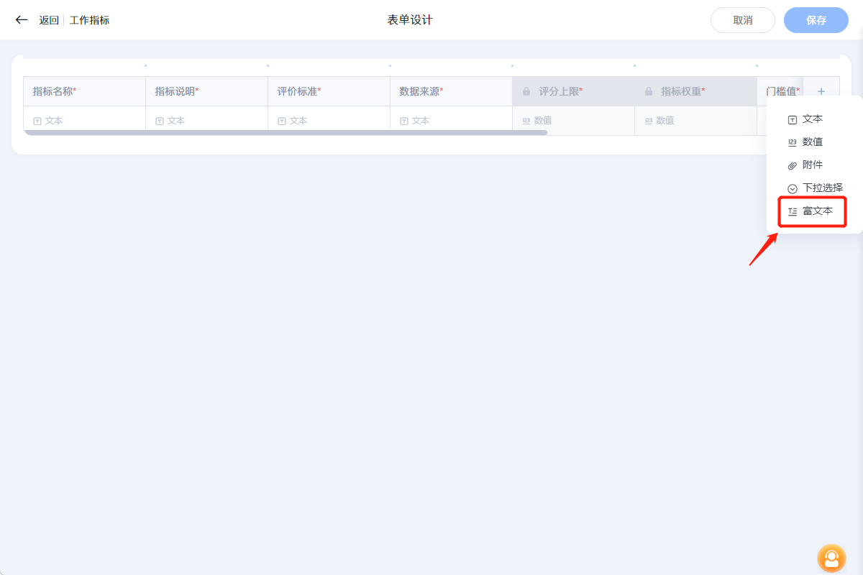The height and width of the screenshot is (575, 863).
Task: Select the 指标说明 column header
Action: coord(177,91)
